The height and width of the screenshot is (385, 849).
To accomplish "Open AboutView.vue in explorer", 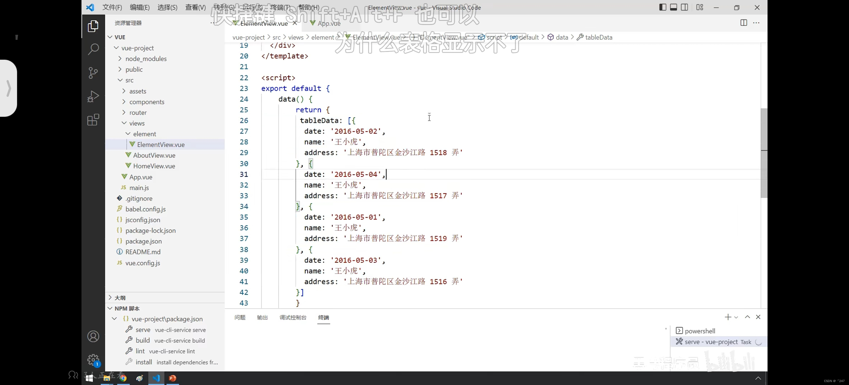I will [154, 155].
